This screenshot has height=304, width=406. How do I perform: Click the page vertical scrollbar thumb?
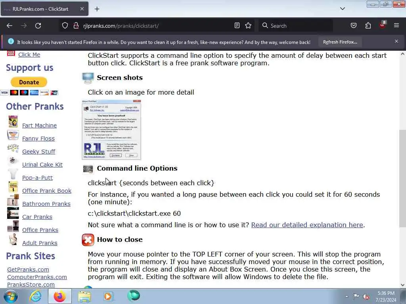click(x=402, y=179)
